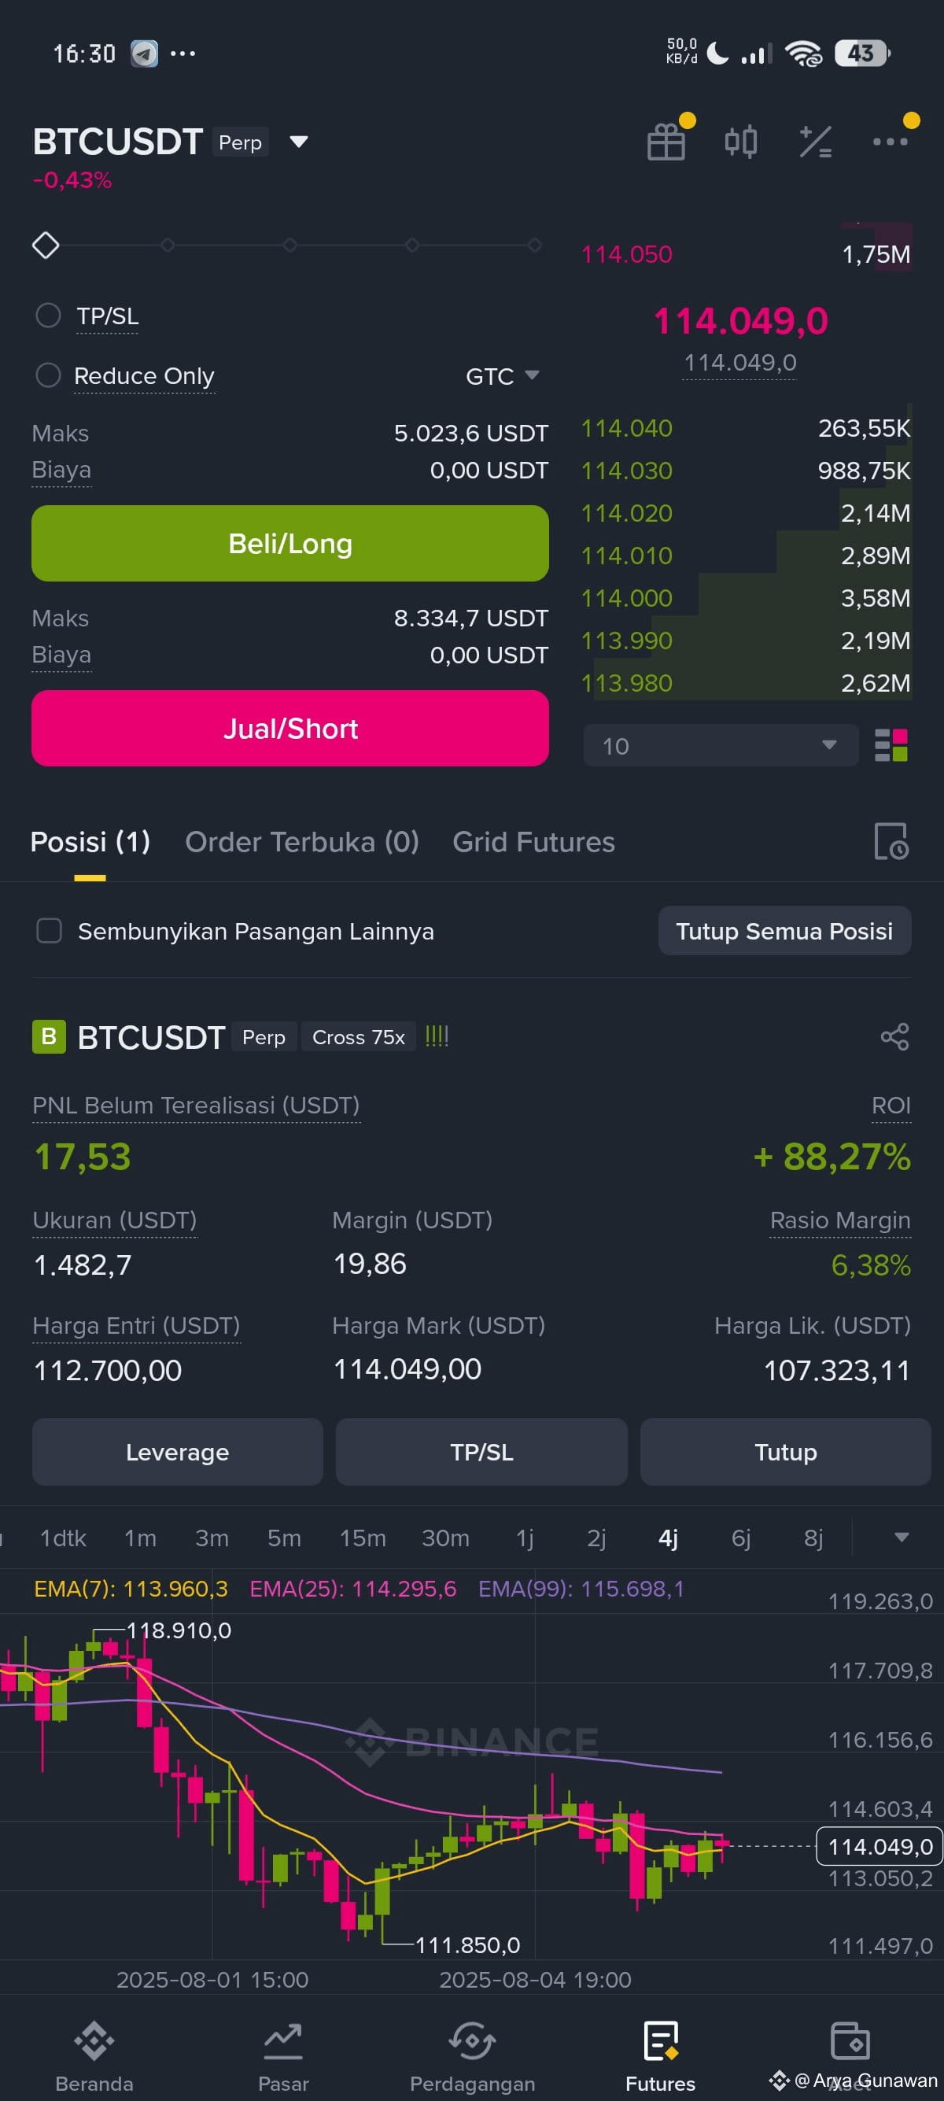Switch to Order Terbuka (0) tab
Image resolution: width=944 pixels, height=2101 pixels.
tap(301, 842)
